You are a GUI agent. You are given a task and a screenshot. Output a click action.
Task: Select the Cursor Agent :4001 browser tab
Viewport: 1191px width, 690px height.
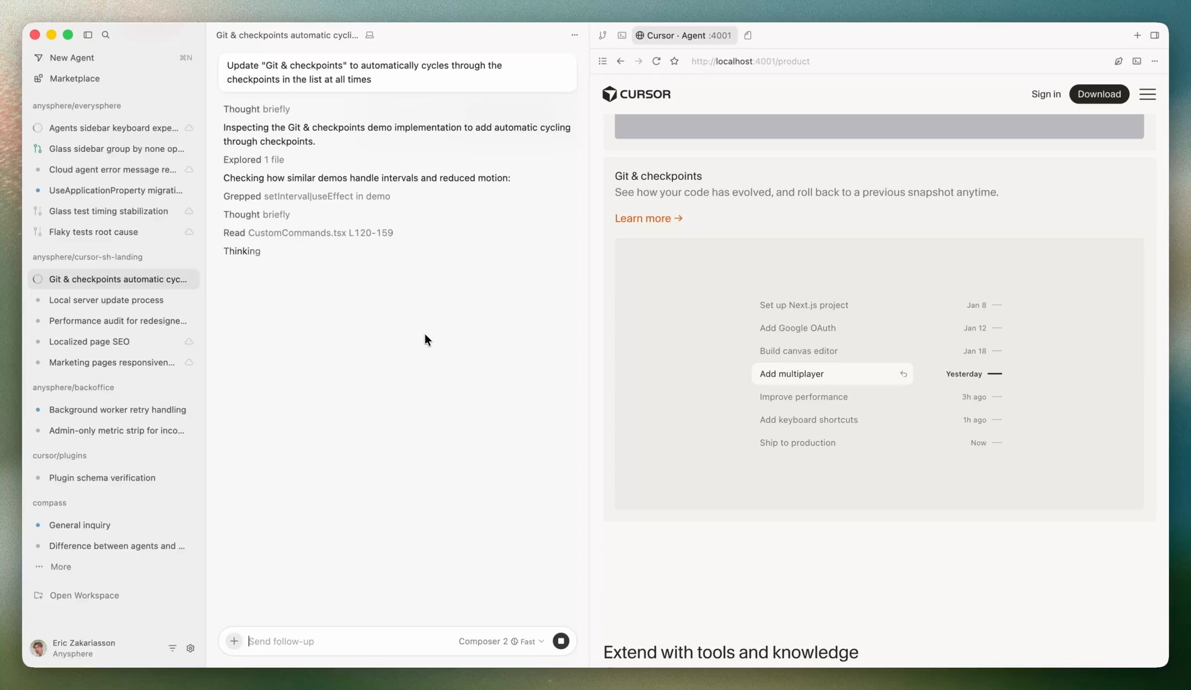[x=684, y=35]
